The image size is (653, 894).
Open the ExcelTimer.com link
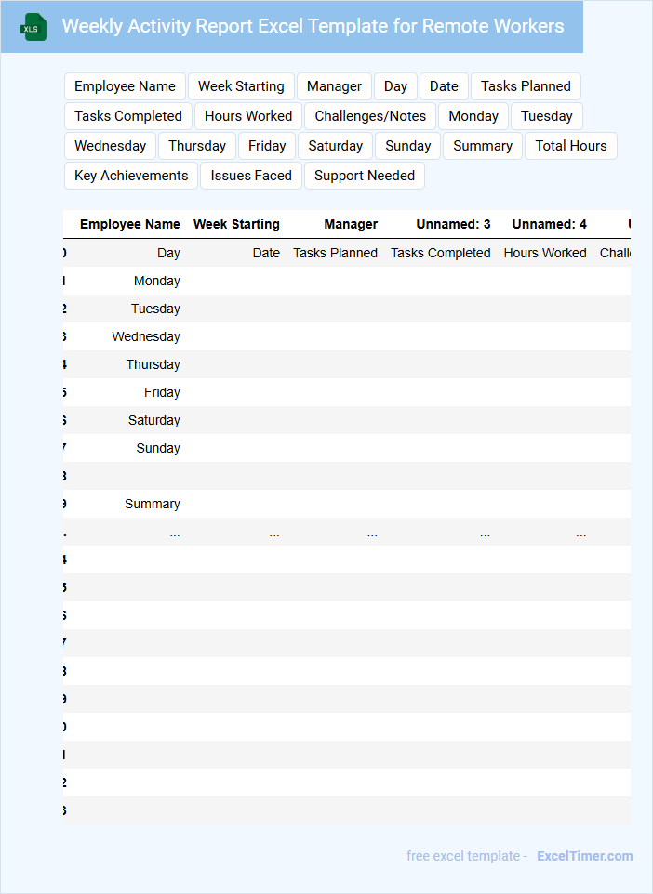(585, 856)
